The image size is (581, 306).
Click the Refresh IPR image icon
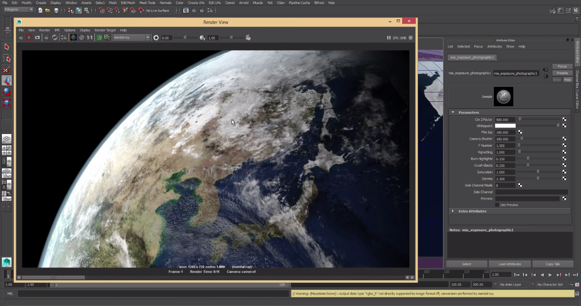(x=55, y=38)
